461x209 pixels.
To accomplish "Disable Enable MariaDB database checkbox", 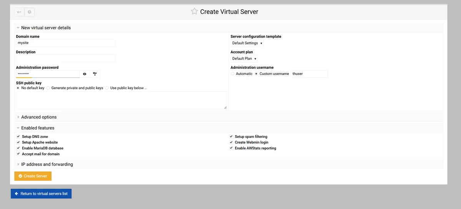I will (18, 148).
